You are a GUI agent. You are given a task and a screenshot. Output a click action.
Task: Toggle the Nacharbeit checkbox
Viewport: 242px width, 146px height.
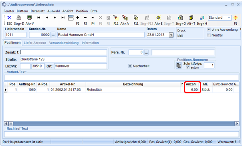(x=130, y=66)
